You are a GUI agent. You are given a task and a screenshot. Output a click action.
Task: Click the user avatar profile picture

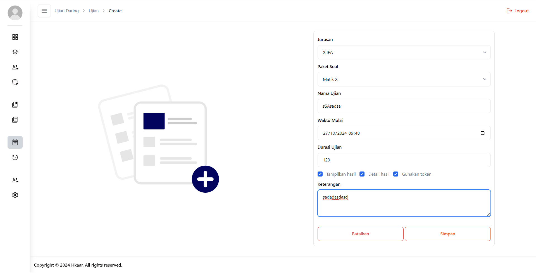[x=15, y=13]
